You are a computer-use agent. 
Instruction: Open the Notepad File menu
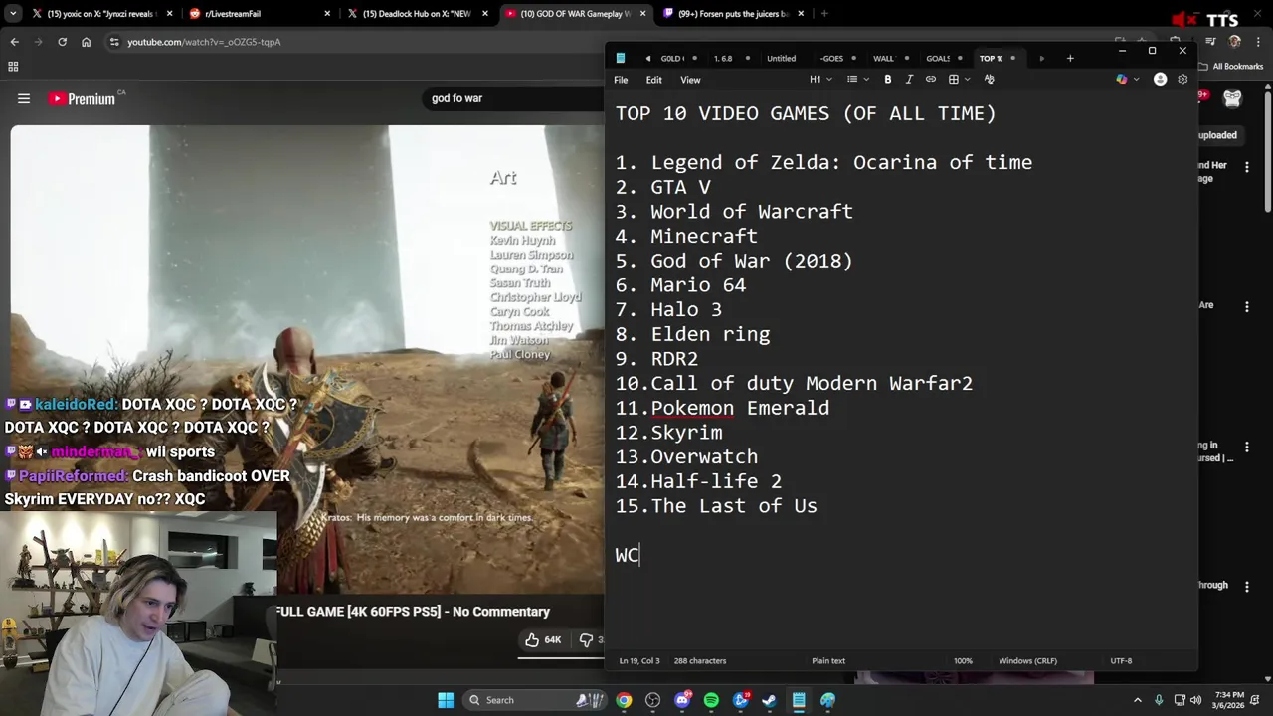[621, 80]
